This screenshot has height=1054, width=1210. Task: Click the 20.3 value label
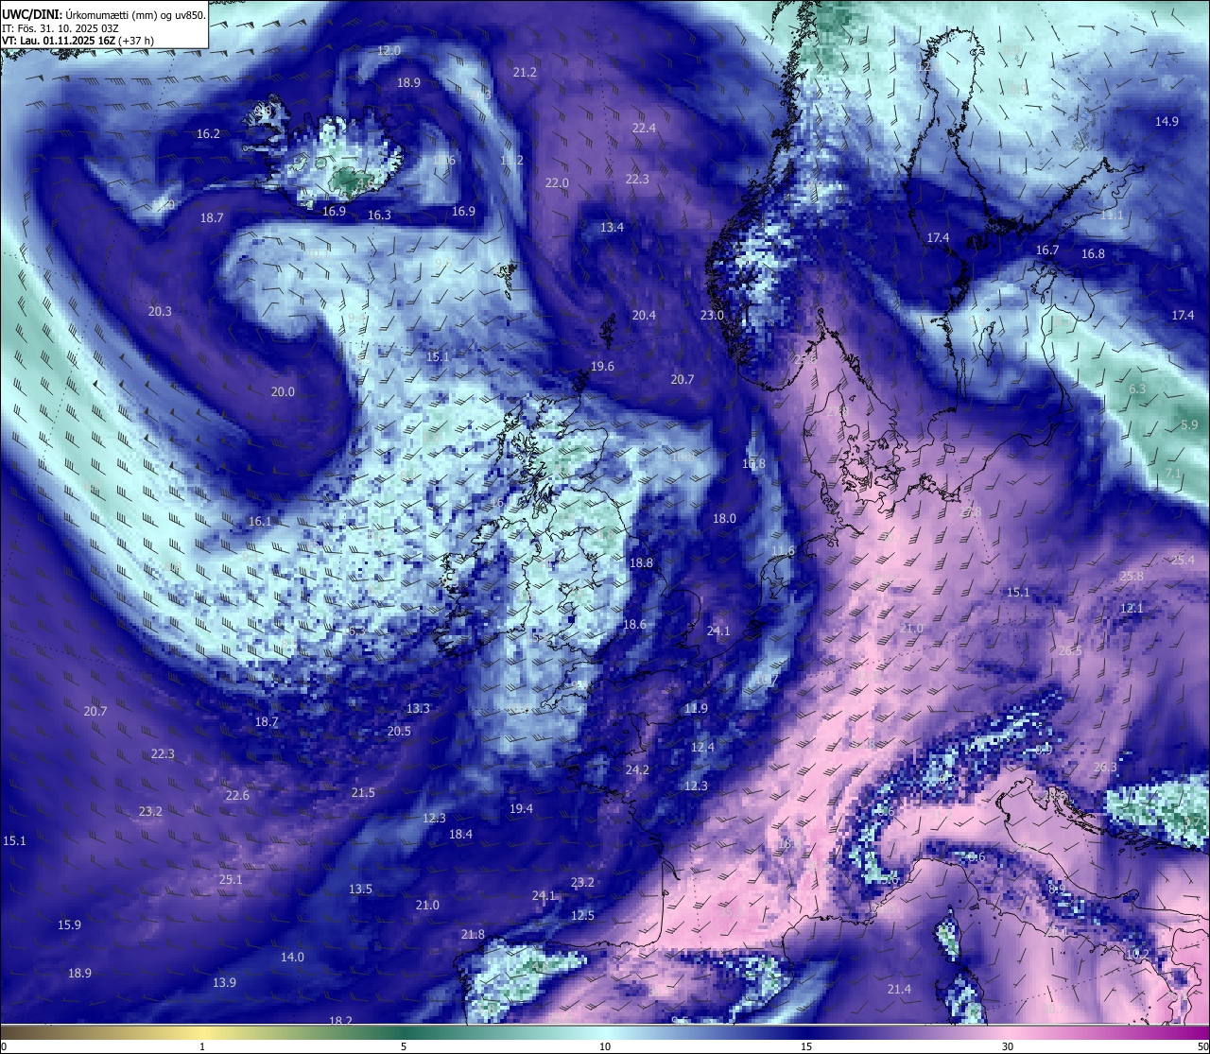160,311
